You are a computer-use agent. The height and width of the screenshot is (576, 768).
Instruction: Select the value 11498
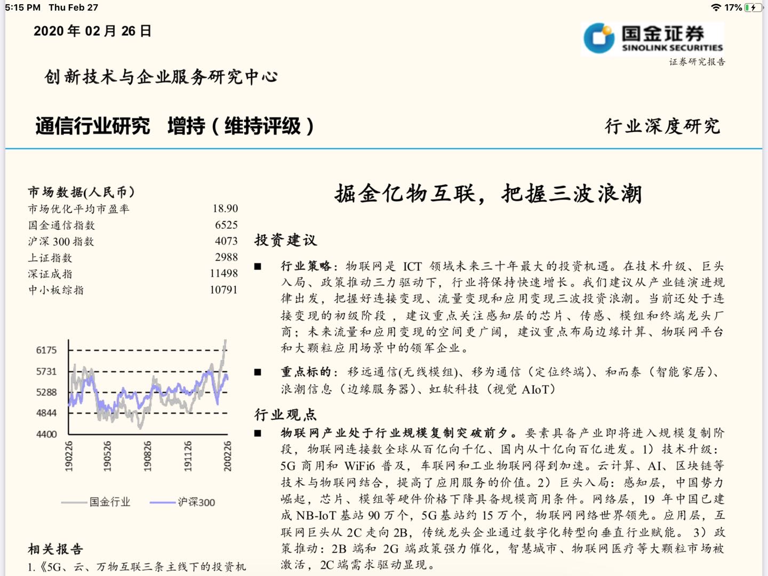pos(223,274)
